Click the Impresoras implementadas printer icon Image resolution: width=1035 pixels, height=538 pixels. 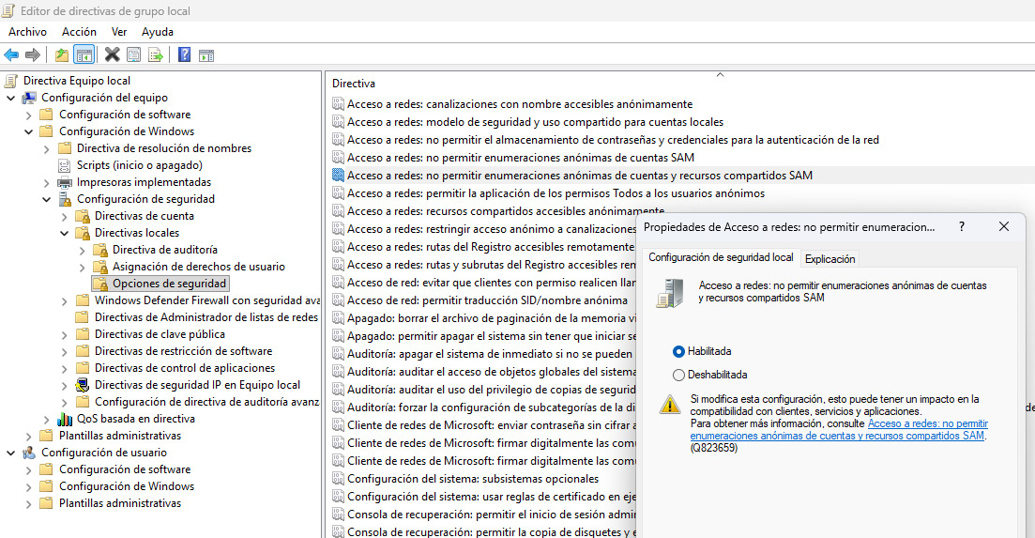64,182
